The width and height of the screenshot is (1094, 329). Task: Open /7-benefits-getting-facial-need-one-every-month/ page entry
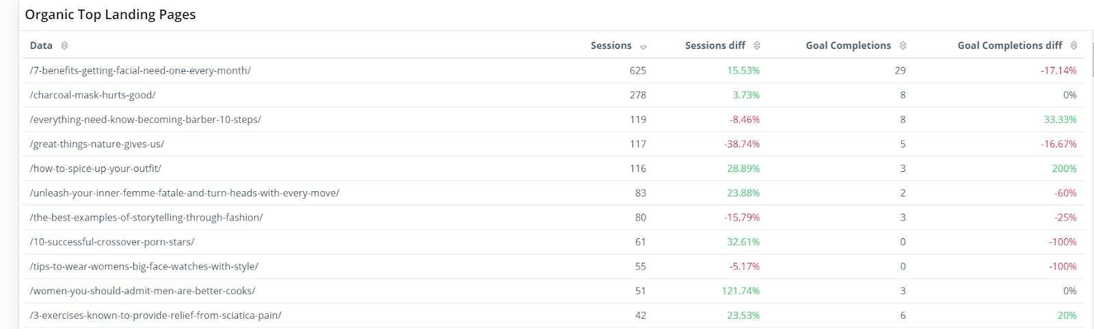(554, 70)
